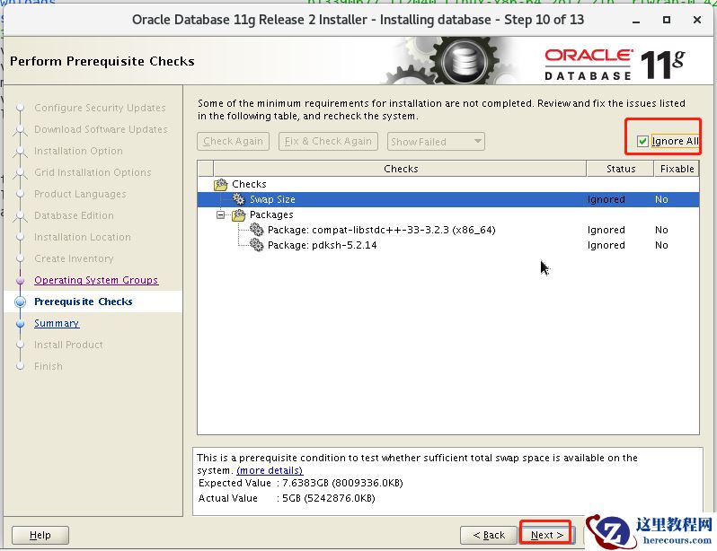Image resolution: width=717 pixels, height=551 pixels.
Task: Select the Swap Size check row
Action: point(448,199)
